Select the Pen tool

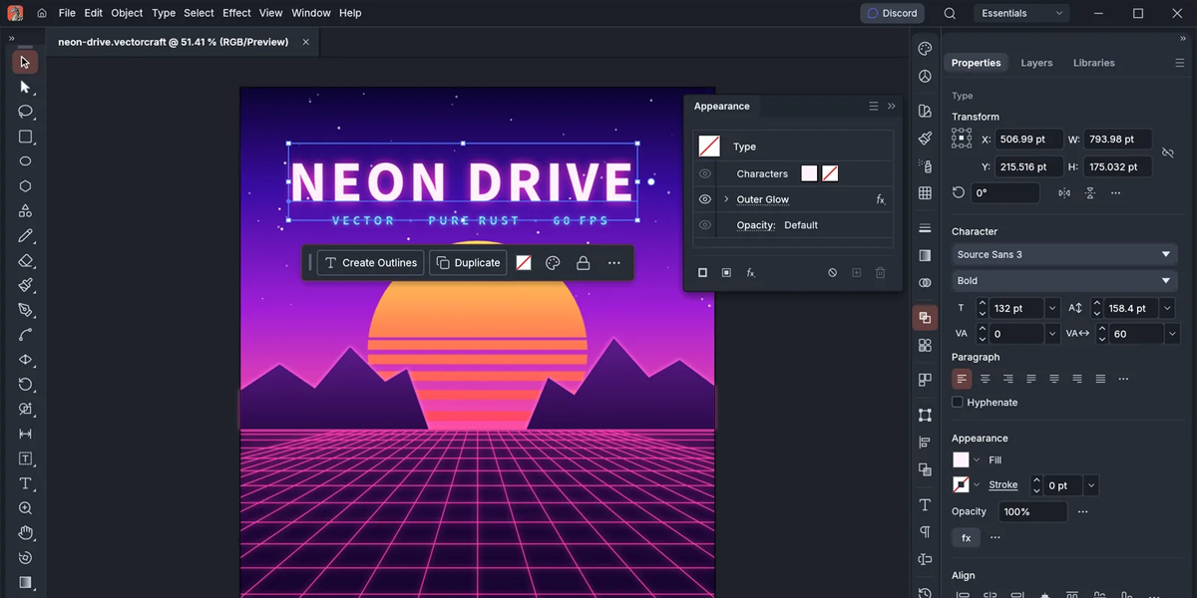tap(25, 310)
